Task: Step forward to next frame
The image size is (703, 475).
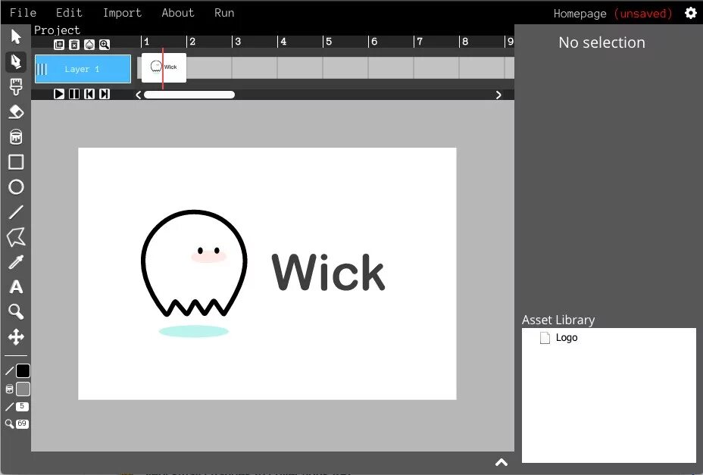Action: point(105,94)
